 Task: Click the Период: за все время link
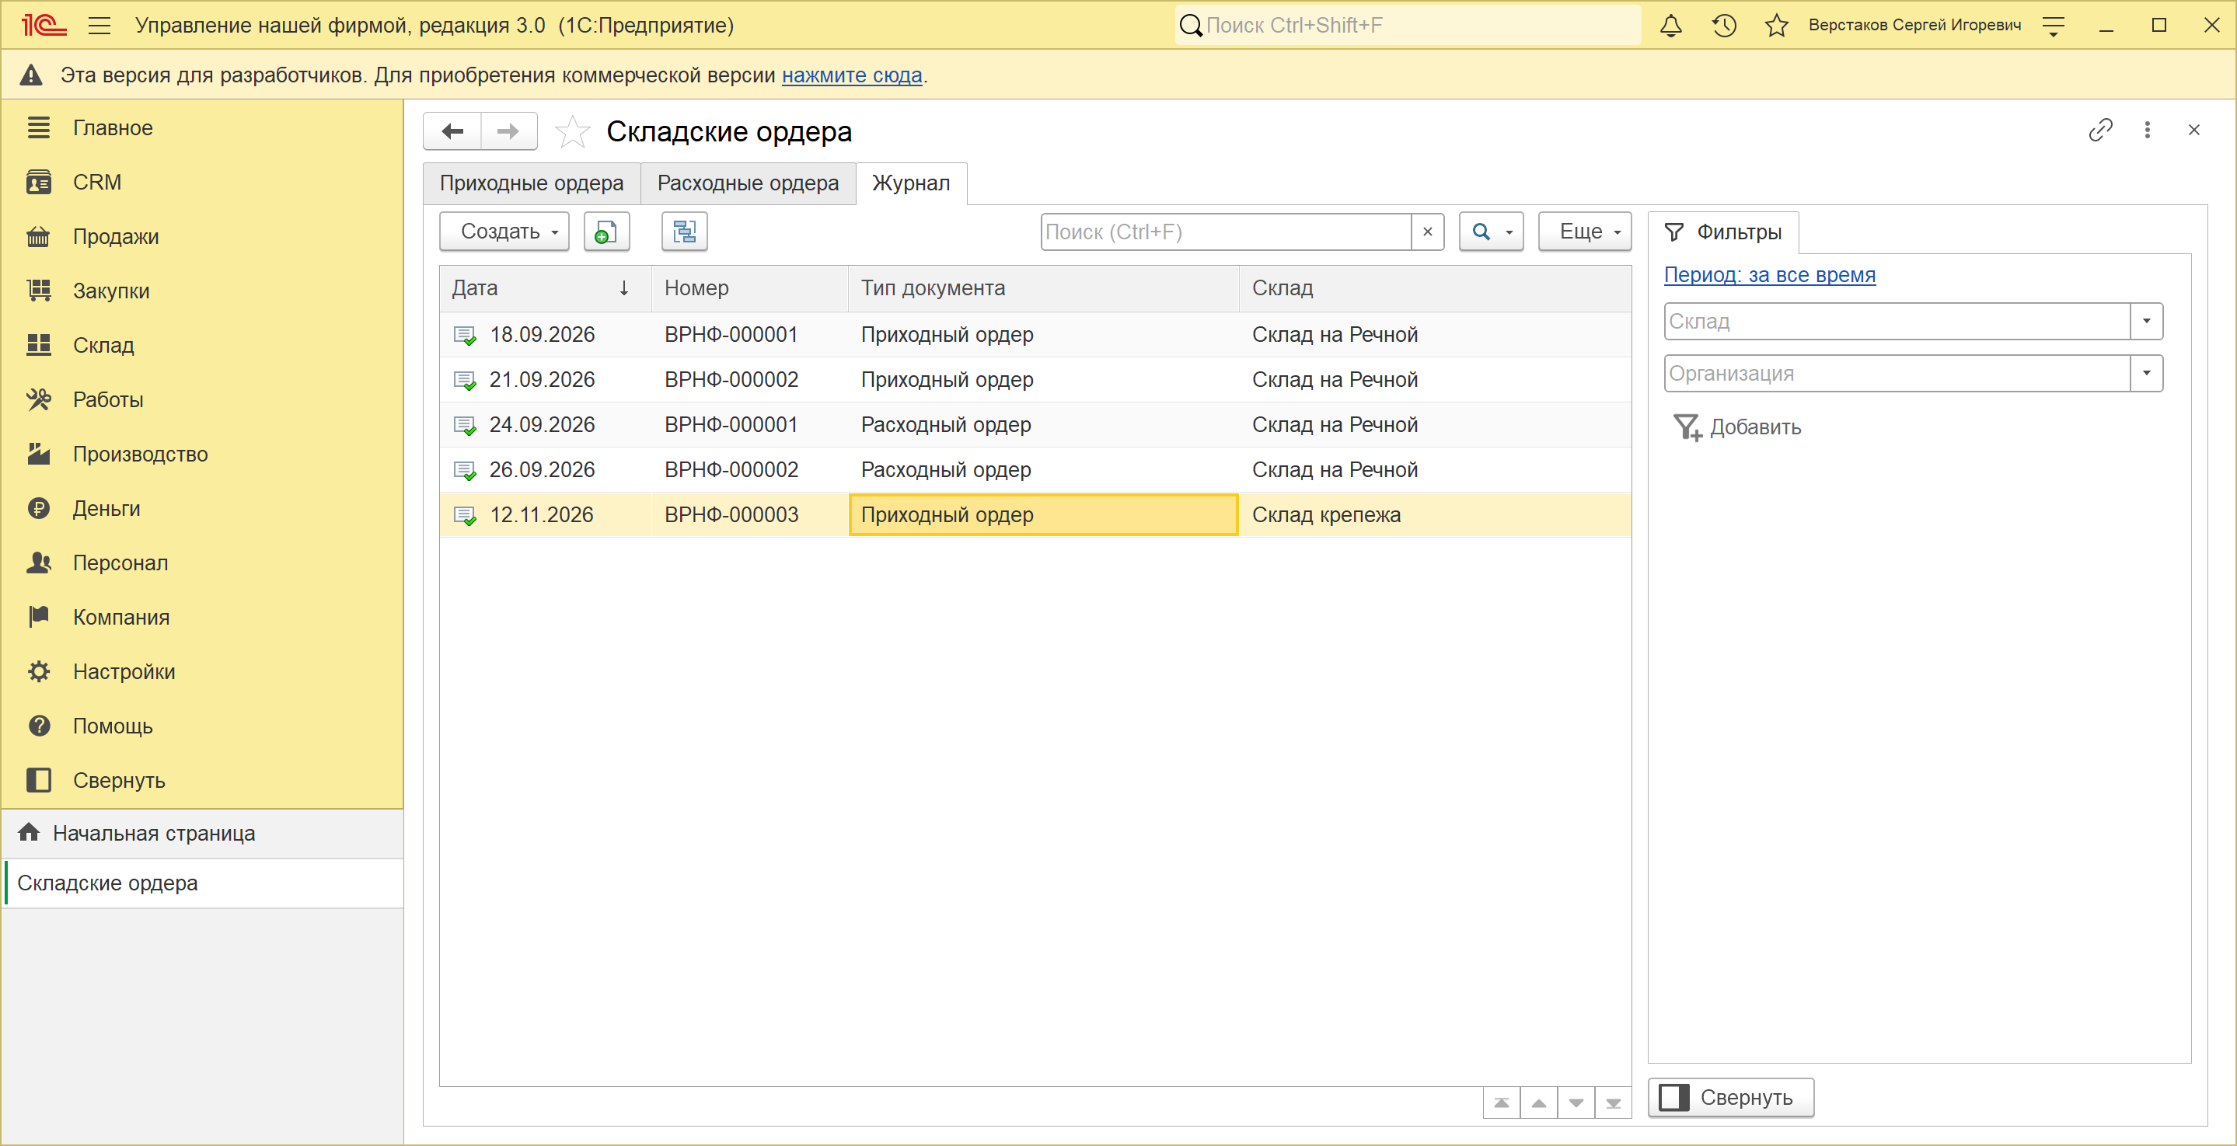tap(1769, 275)
